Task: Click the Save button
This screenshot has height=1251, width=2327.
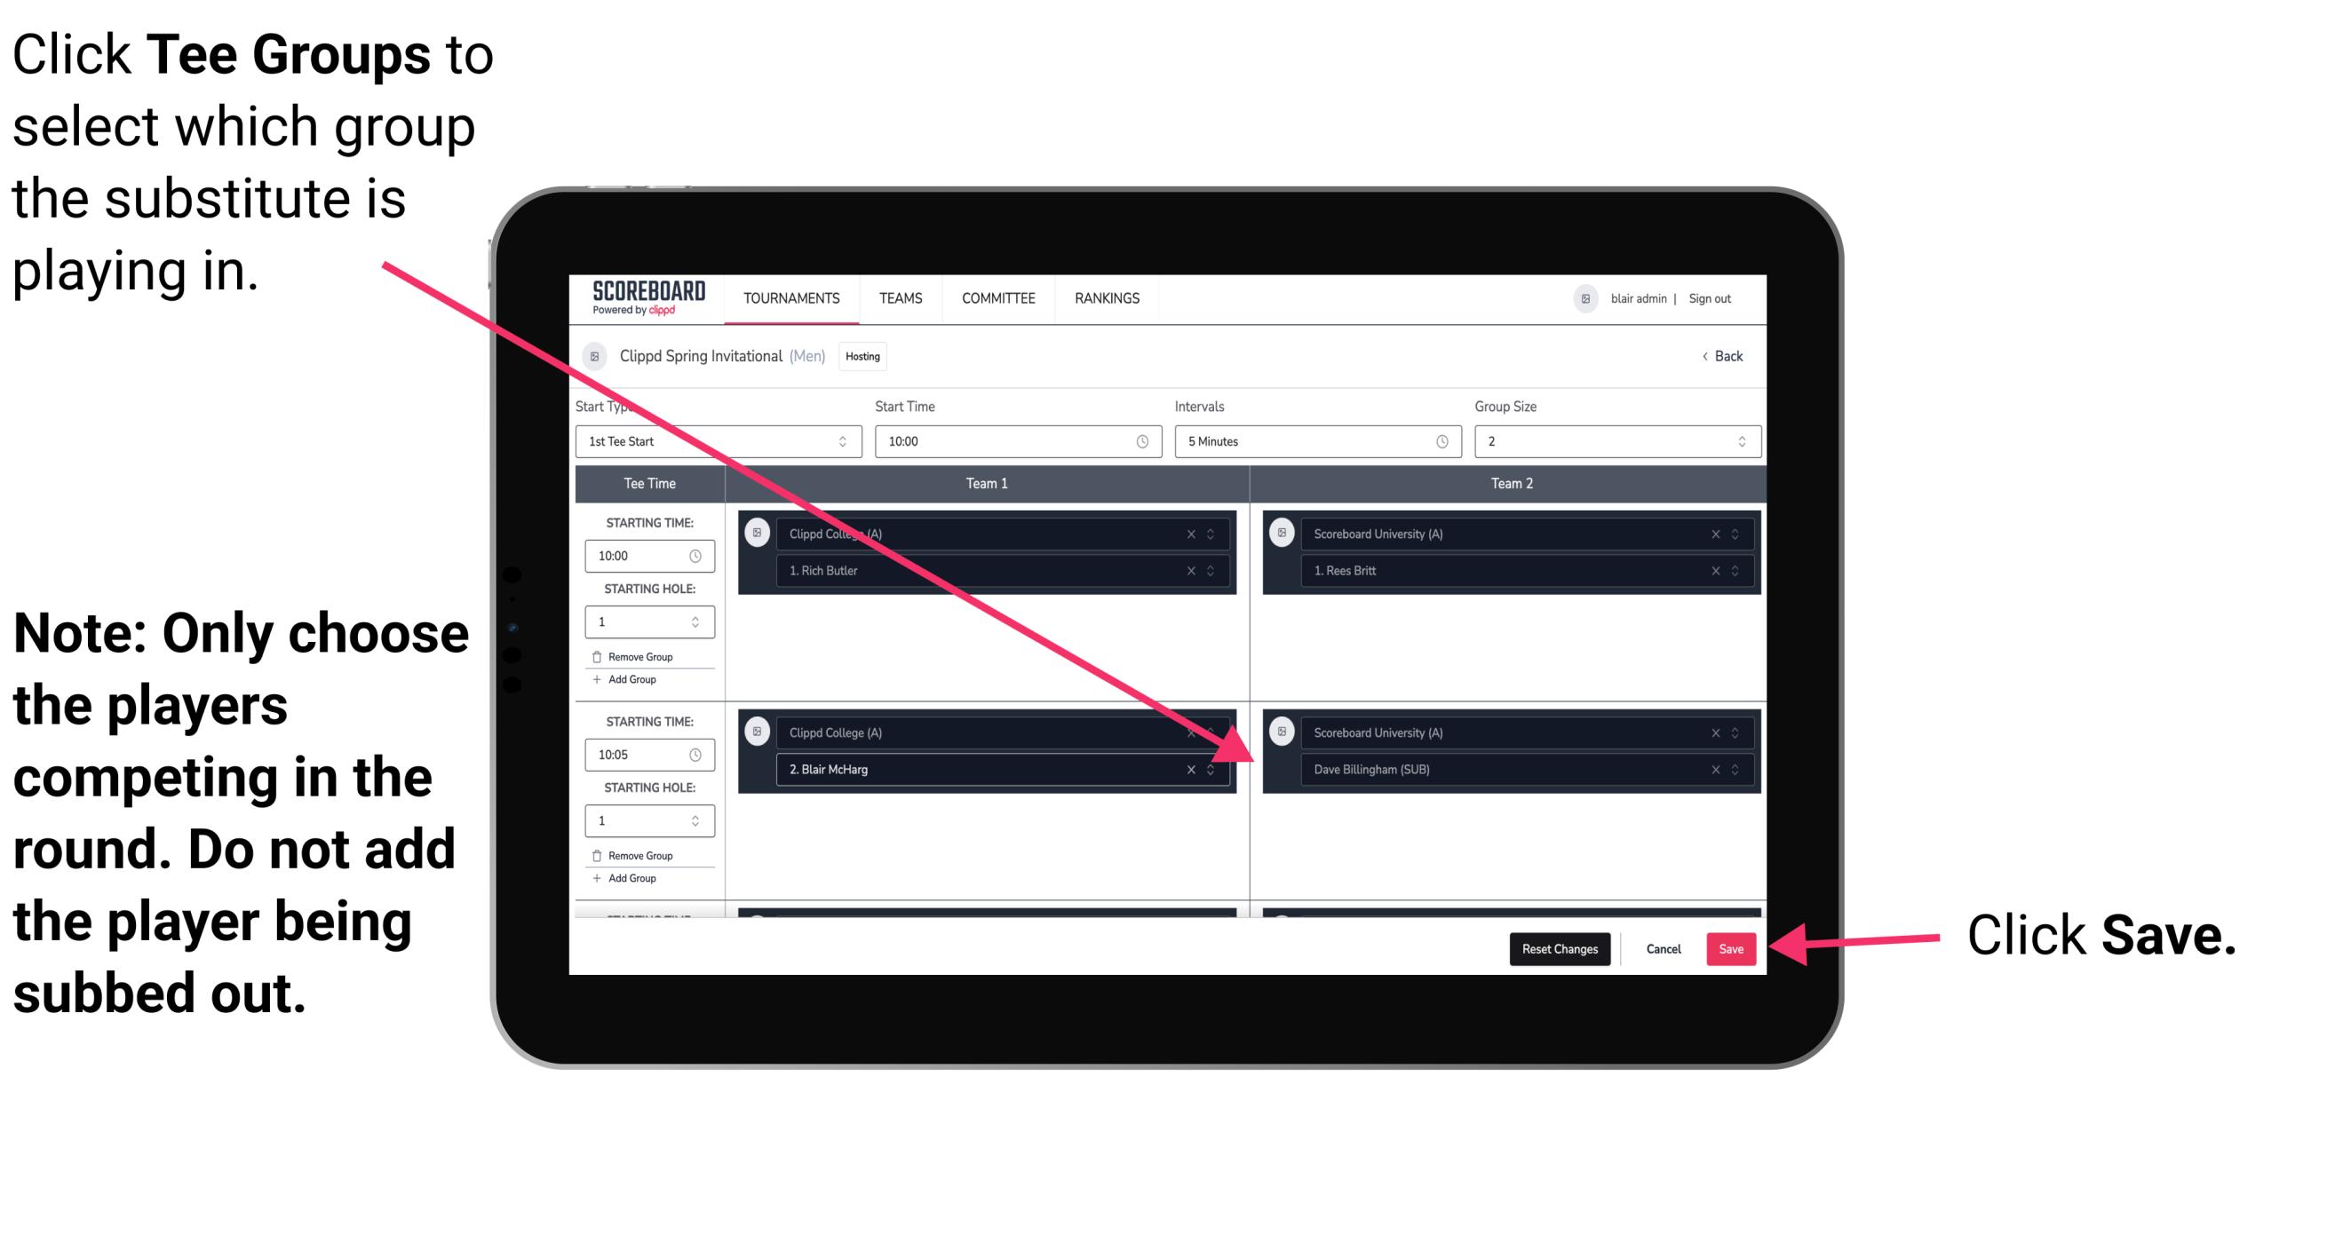Action: coord(1732,949)
